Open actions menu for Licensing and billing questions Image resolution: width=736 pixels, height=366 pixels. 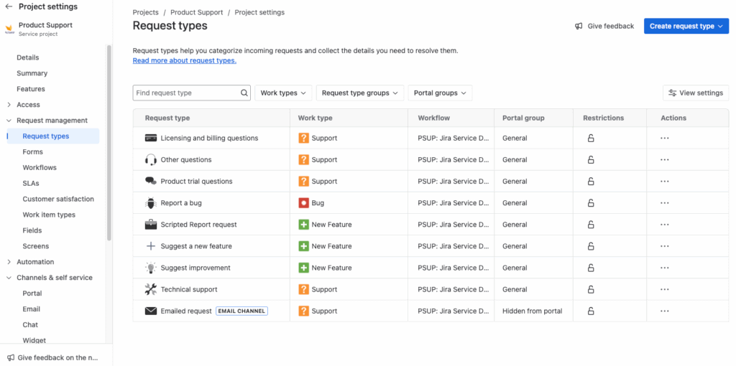pos(664,139)
